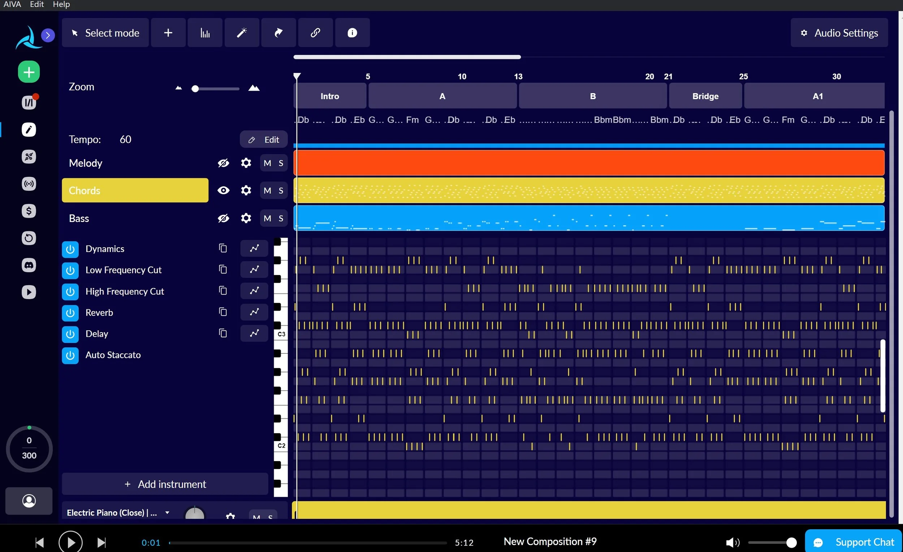
Task: Open the Edit menu
Action: 36,4
